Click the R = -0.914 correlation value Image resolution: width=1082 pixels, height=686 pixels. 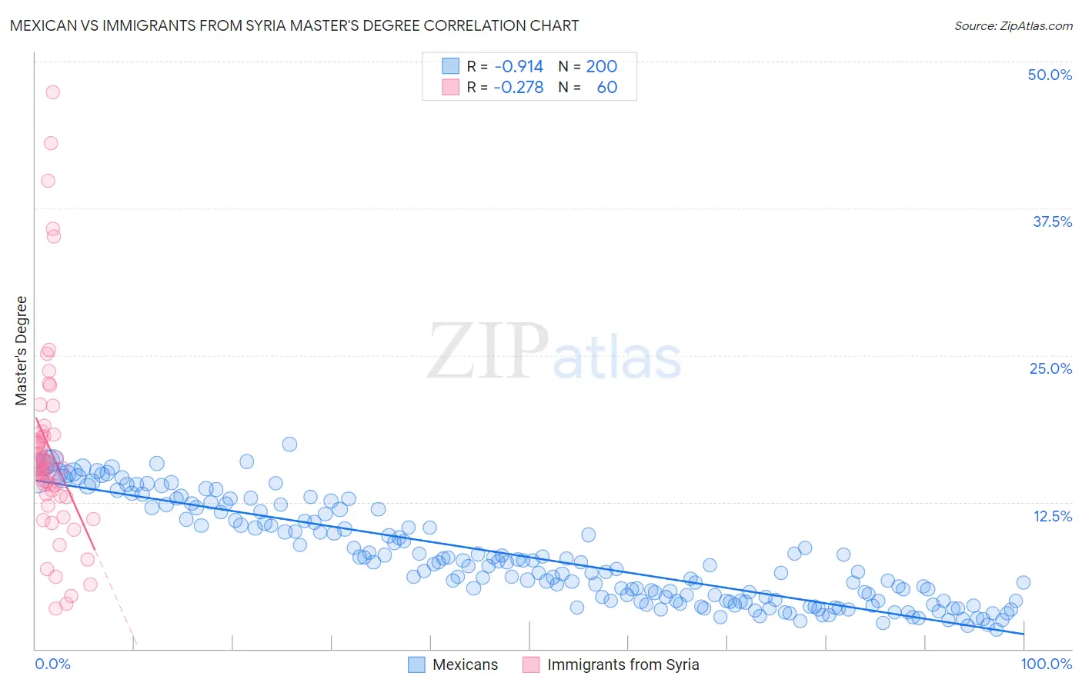click(505, 66)
